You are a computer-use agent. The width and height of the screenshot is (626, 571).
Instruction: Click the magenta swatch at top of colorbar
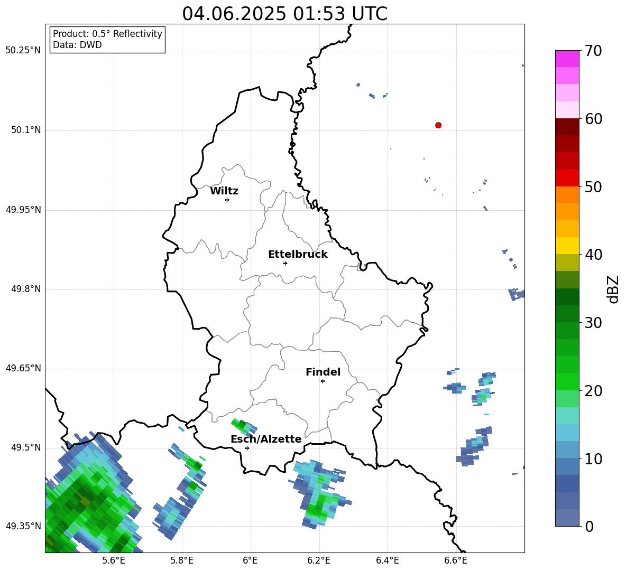pyautogui.click(x=567, y=59)
